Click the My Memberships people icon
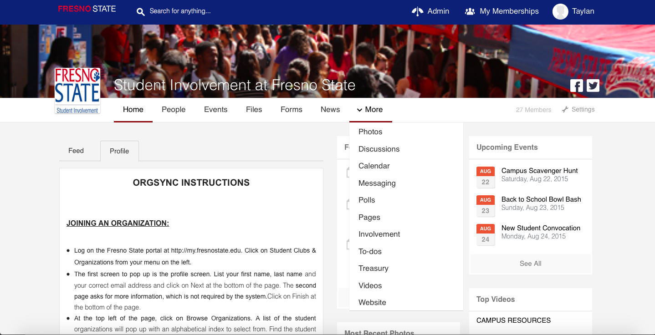 pos(470,11)
